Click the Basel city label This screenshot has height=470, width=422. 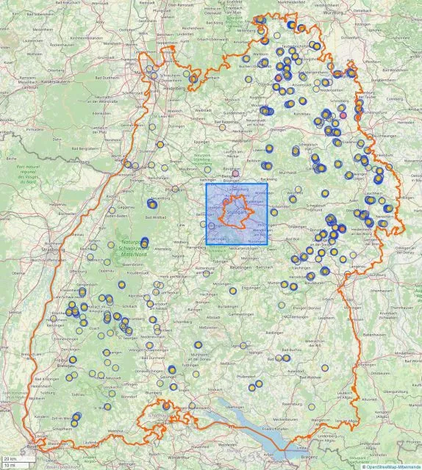(31, 446)
